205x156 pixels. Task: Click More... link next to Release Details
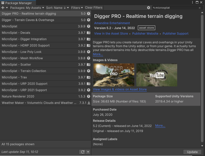(x=160, y=126)
